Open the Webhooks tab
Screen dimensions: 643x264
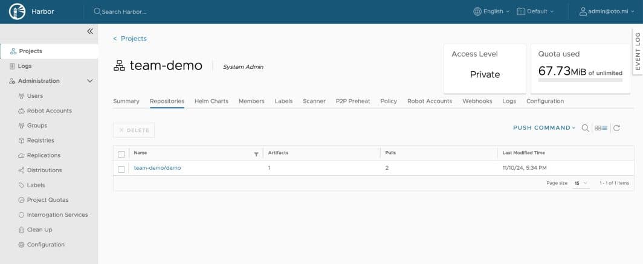[477, 101]
